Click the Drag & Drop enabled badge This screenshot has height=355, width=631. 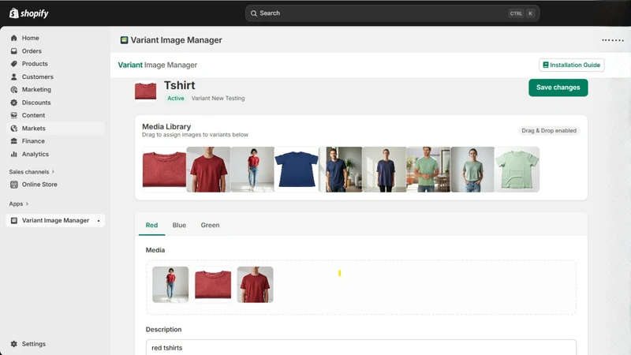(549, 130)
